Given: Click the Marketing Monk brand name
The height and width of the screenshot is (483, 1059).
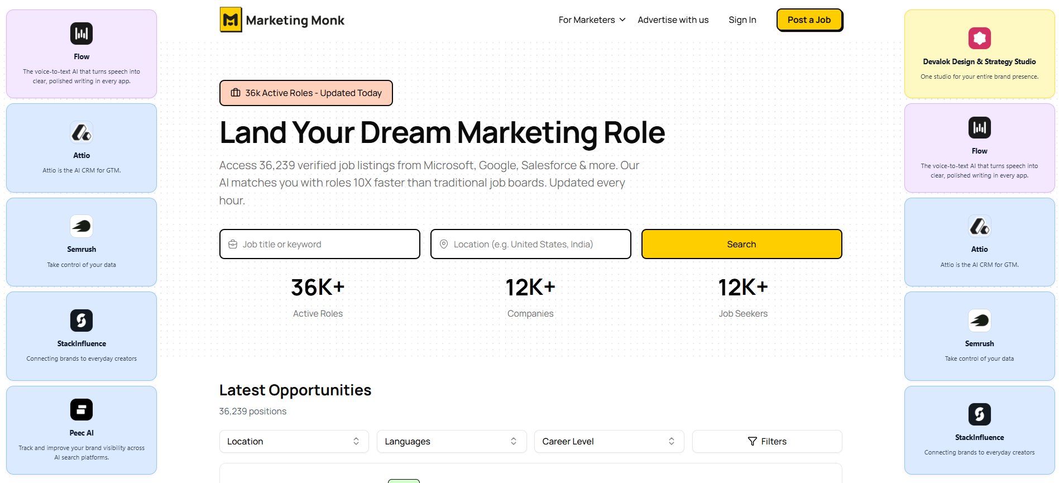Looking at the screenshot, I should click(295, 20).
